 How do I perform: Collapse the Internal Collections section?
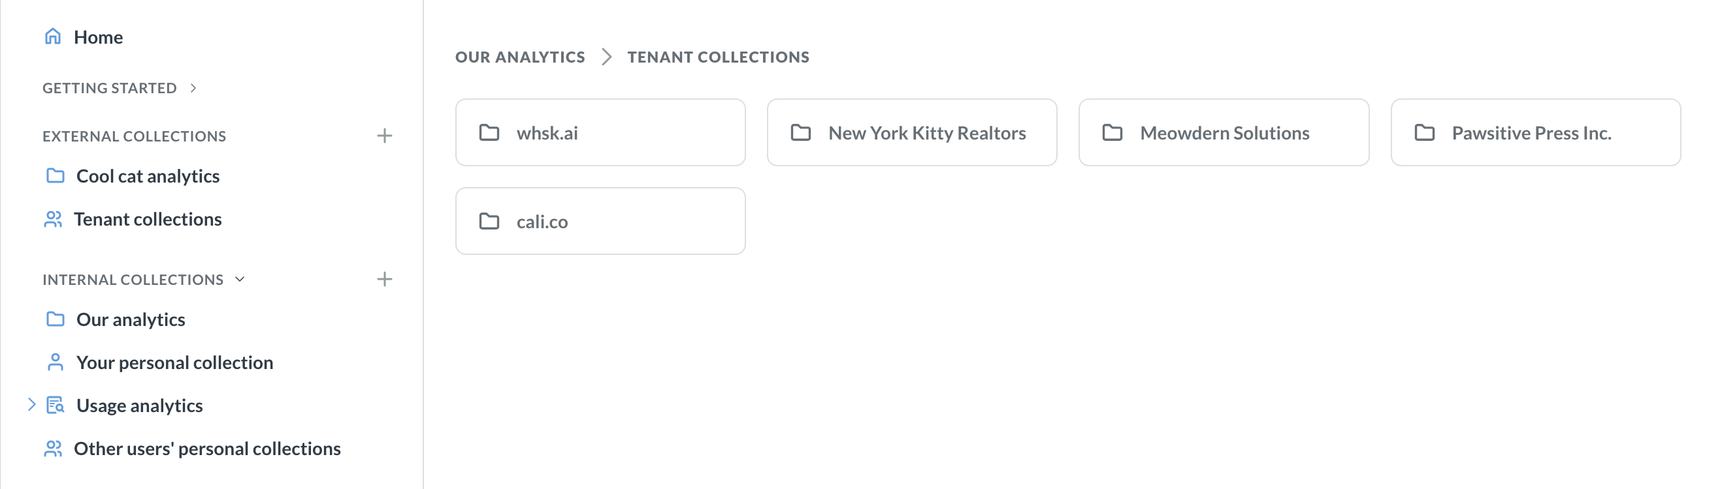point(240,280)
